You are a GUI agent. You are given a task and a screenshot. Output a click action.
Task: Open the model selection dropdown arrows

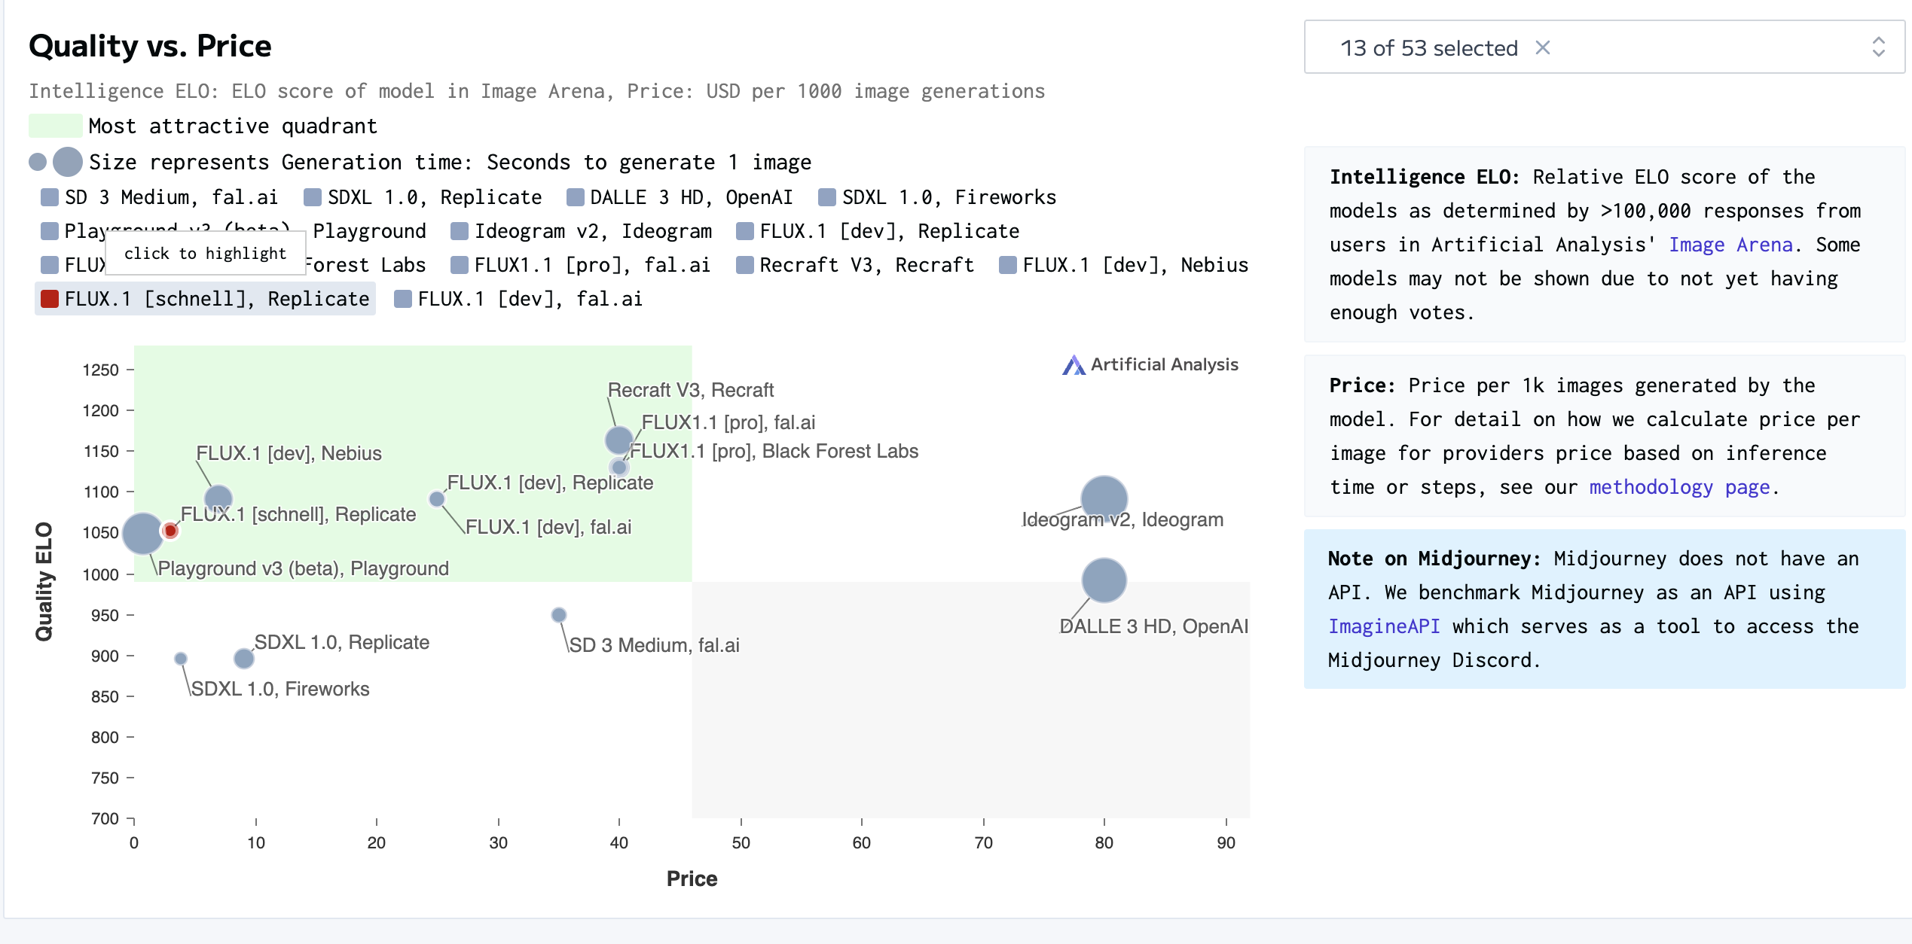click(1878, 47)
